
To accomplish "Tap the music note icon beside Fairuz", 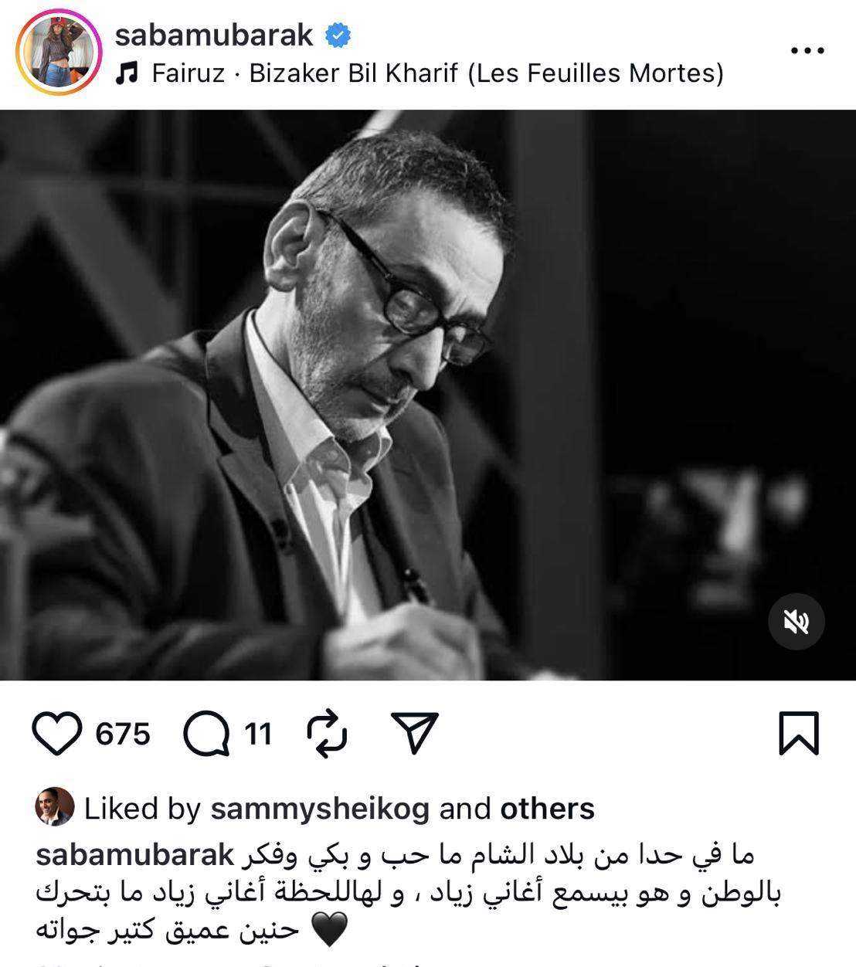I will click(127, 73).
